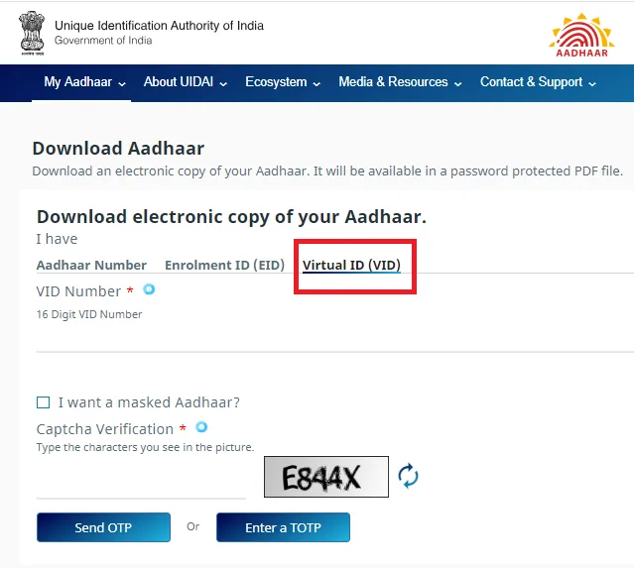Click the Government of India emblem
The width and height of the screenshot is (634, 568).
pyautogui.click(x=32, y=33)
